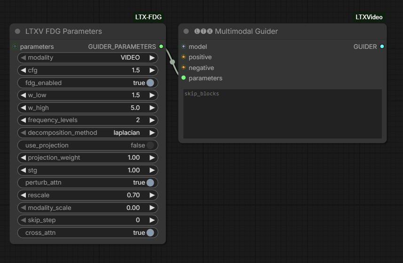Collapse the Multimodal Guider node

pos(186,31)
